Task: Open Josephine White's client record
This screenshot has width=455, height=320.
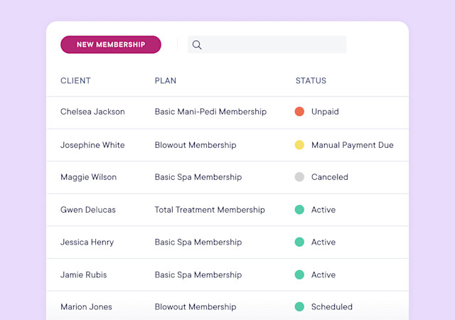Action: [x=92, y=145]
